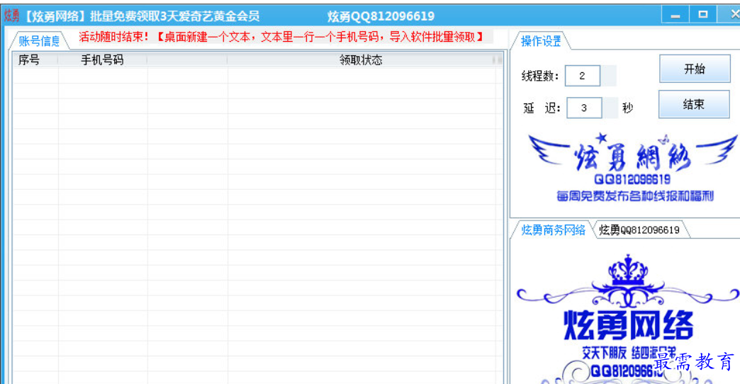740x384 pixels.
Task: Click the 炫勇网络 crown logo image
Action: [x=628, y=318]
